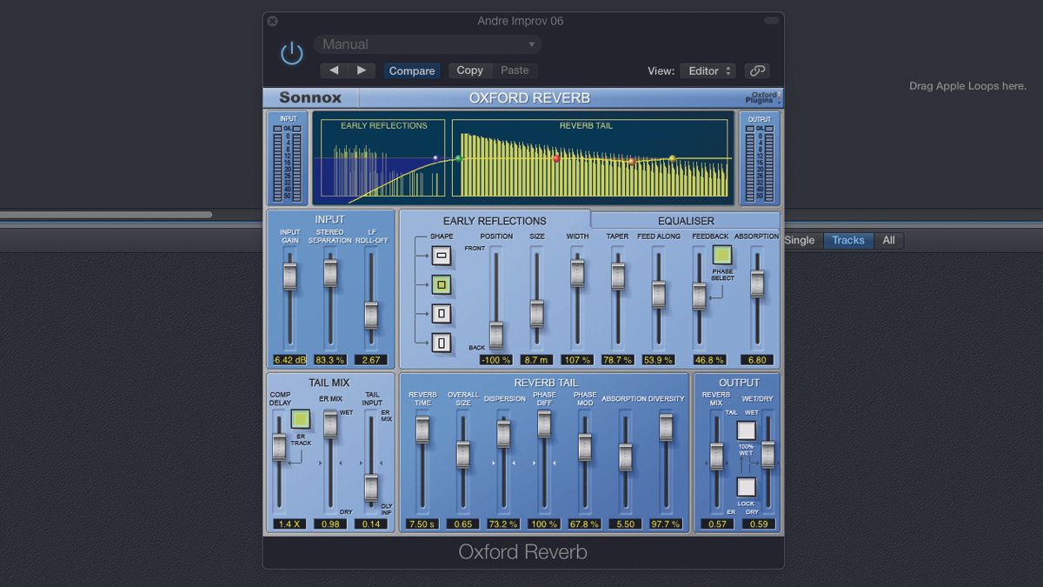
Task: Select the wide flat room Shape icon
Action: (x=441, y=256)
